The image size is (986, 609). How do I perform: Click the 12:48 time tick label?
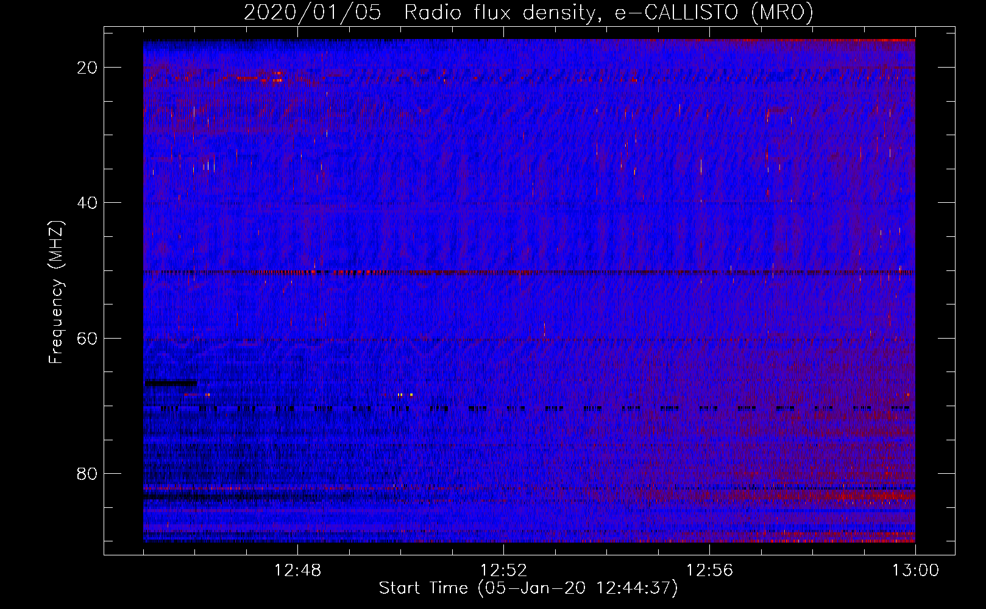[298, 571]
